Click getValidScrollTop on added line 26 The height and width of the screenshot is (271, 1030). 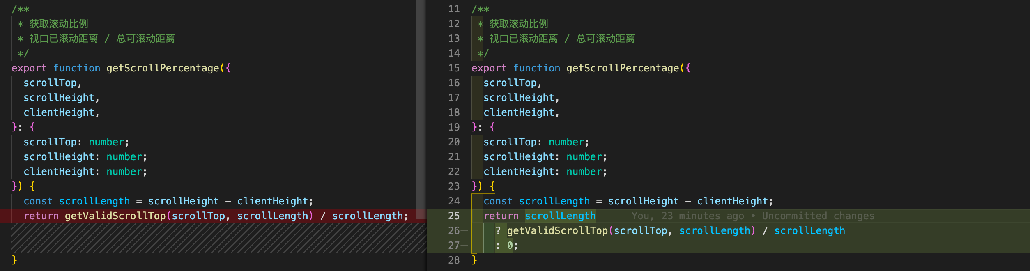(x=557, y=231)
